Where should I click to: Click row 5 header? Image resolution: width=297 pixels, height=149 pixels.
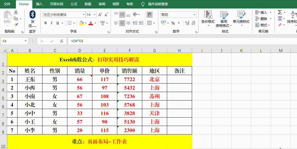pos(3,96)
